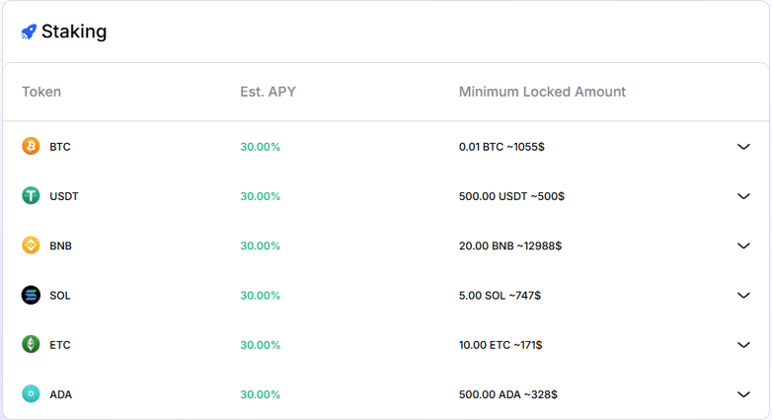The width and height of the screenshot is (772, 420).
Task: Click the Staking section title
Action: click(74, 32)
